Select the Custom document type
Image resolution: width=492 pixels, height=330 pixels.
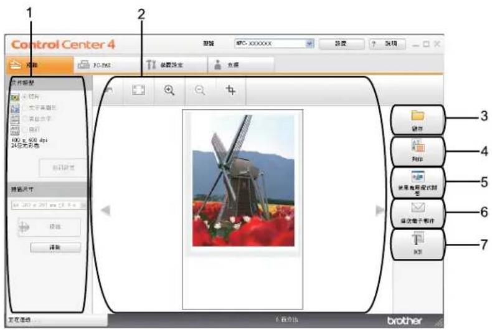tap(25, 130)
